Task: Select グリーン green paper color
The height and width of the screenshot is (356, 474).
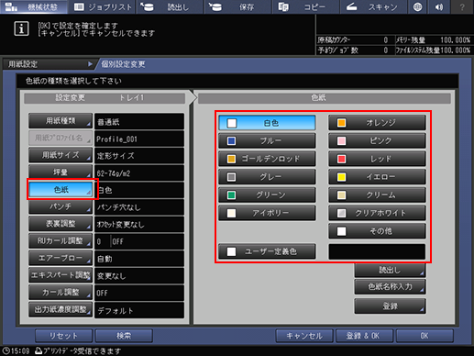Action: pos(267,195)
